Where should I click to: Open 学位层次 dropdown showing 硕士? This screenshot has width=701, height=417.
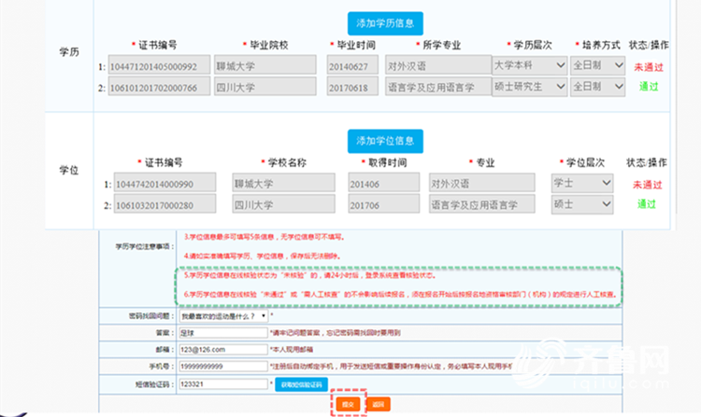tap(581, 204)
